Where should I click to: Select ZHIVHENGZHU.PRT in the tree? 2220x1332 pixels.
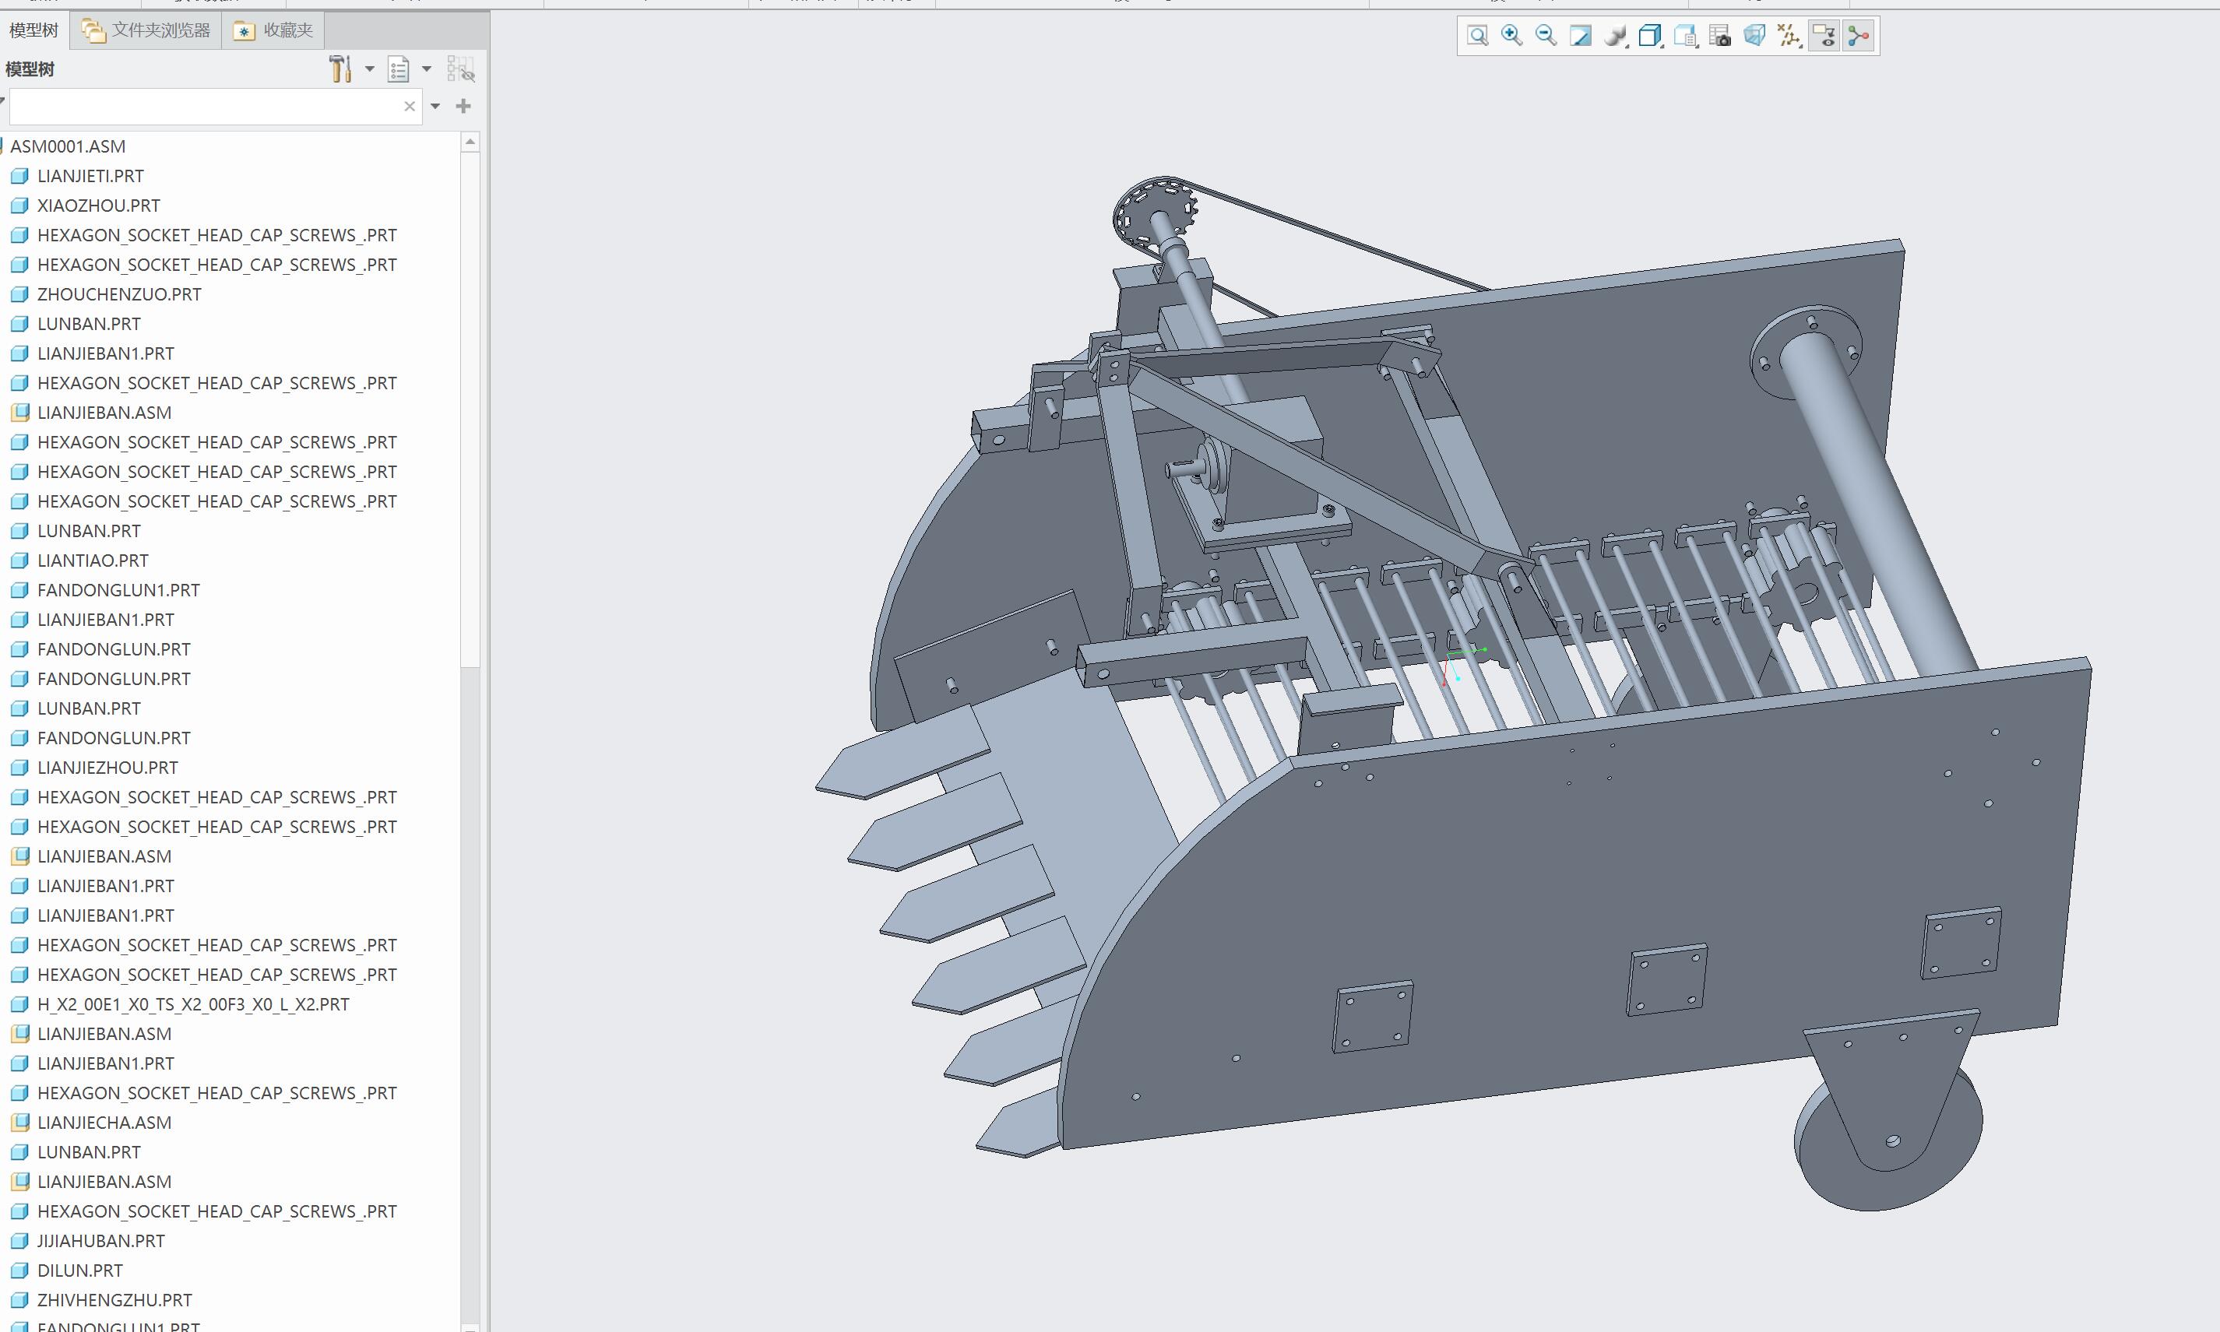115,1301
